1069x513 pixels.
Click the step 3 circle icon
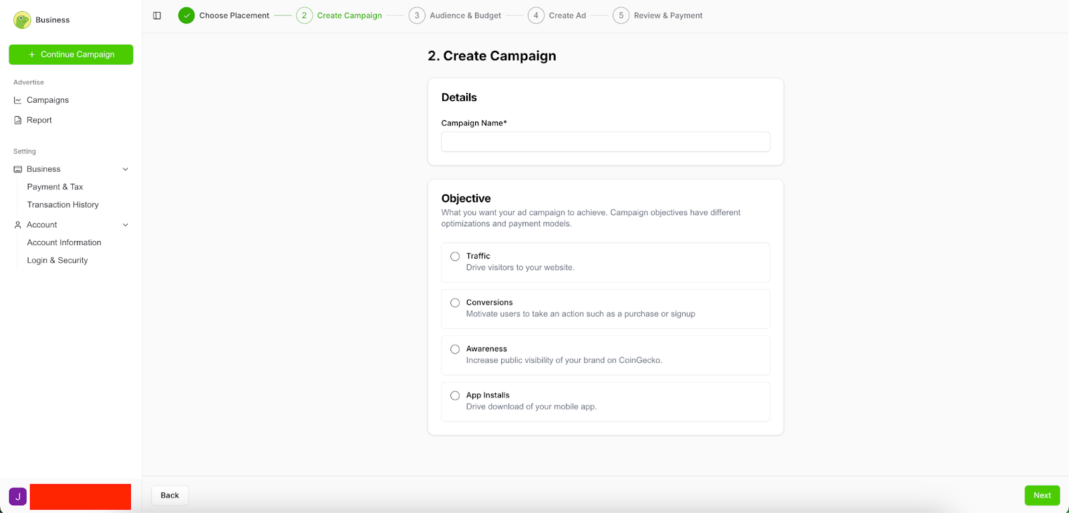coord(417,15)
